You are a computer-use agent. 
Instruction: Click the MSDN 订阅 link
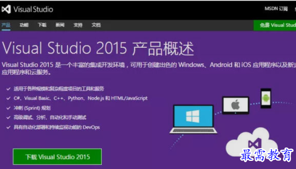click(276, 9)
